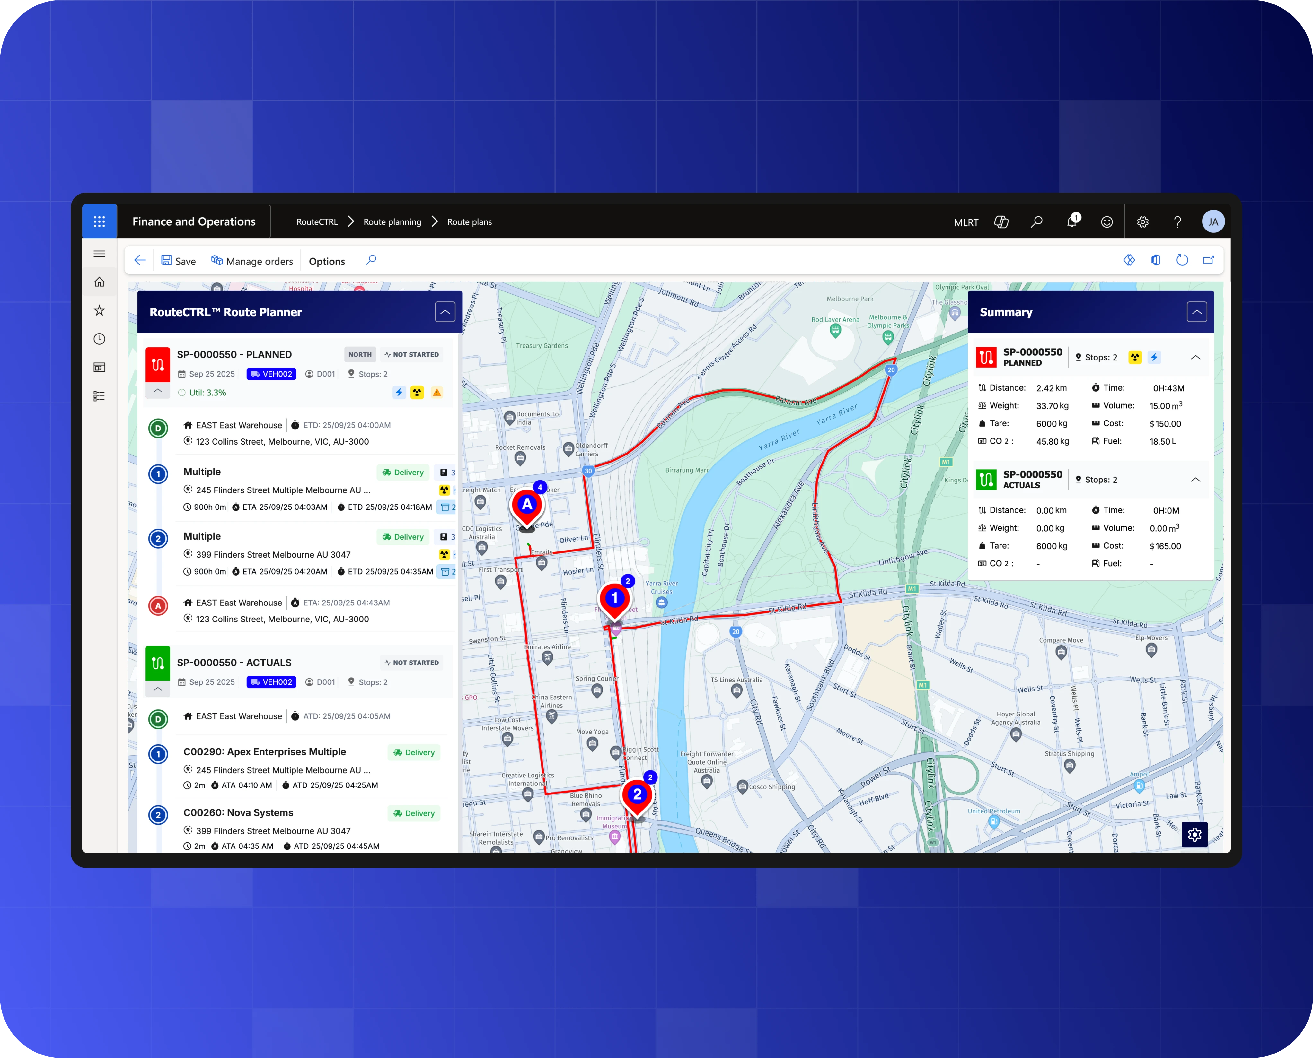This screenshot has height=1058, width=1313.
Task: Click the red PLANNED route icon in Route Planner
Action: [158, 364]
